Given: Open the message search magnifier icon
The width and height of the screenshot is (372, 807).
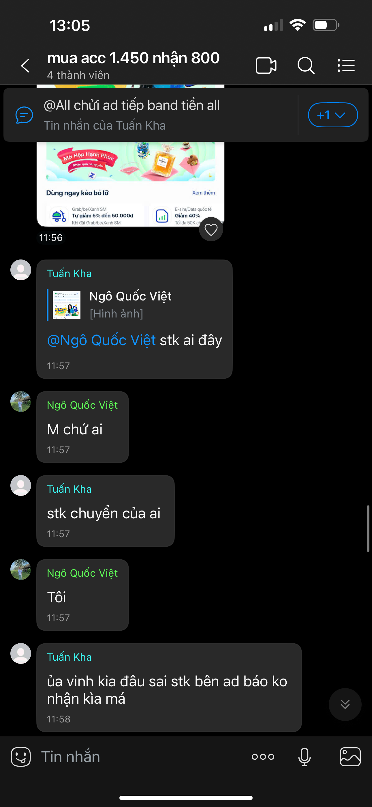Looking at the screenshot, I should pyautogui.click(x=306, y=66).
